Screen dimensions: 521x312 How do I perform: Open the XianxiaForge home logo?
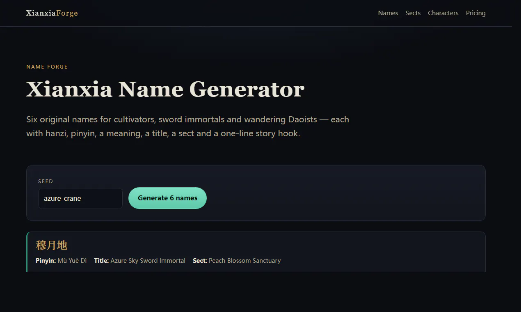pyautogui.click(x=52, y=13)
